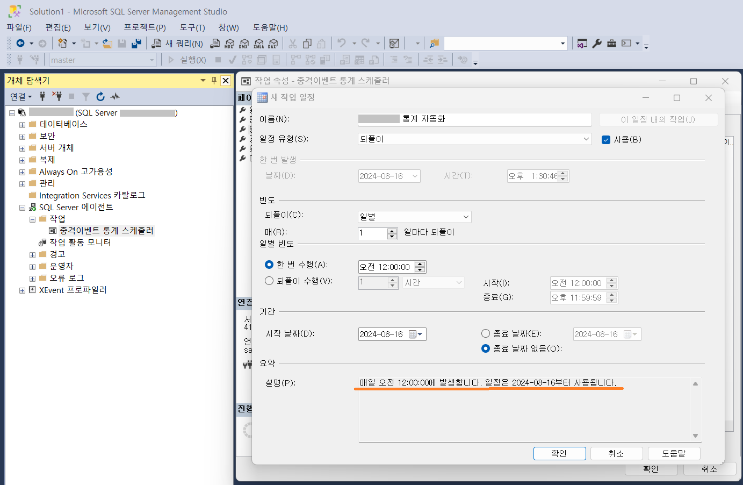Open the 보기(V) menu
Screen dimensions: 743x485
[97, 27]
